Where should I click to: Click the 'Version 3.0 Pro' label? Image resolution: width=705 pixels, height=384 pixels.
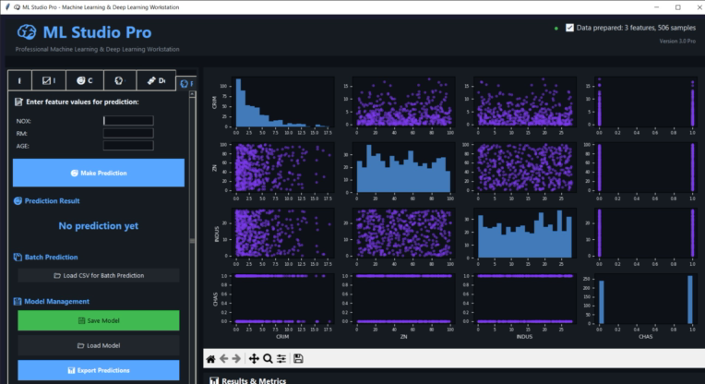point(677,41)
